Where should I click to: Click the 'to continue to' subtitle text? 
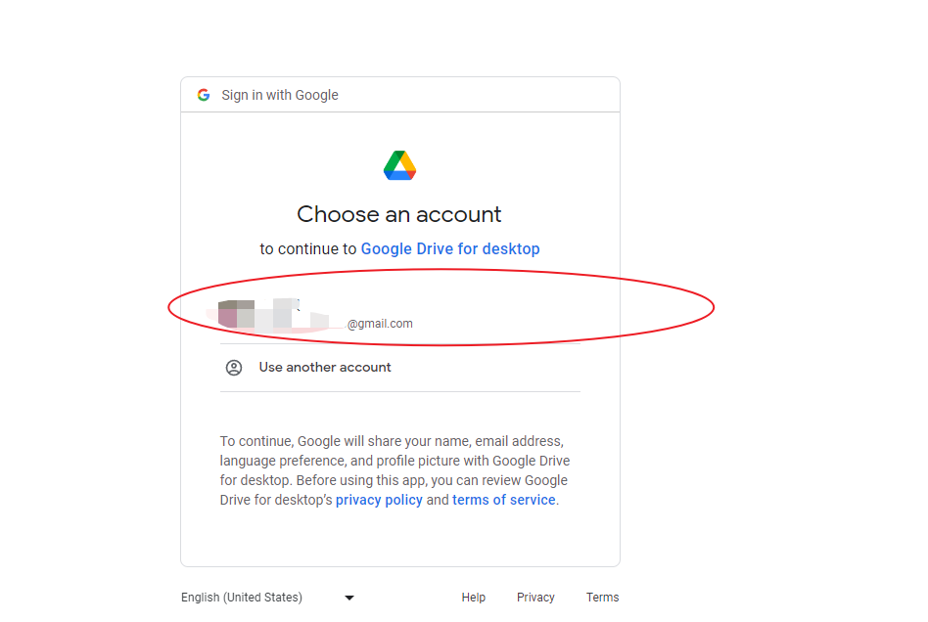308,249
